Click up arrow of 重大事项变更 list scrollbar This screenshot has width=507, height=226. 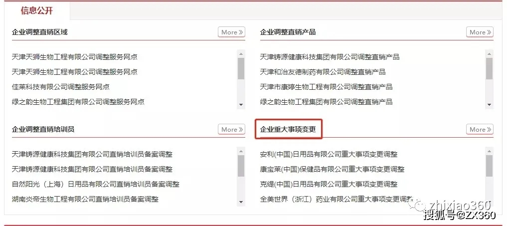point(489,151)
